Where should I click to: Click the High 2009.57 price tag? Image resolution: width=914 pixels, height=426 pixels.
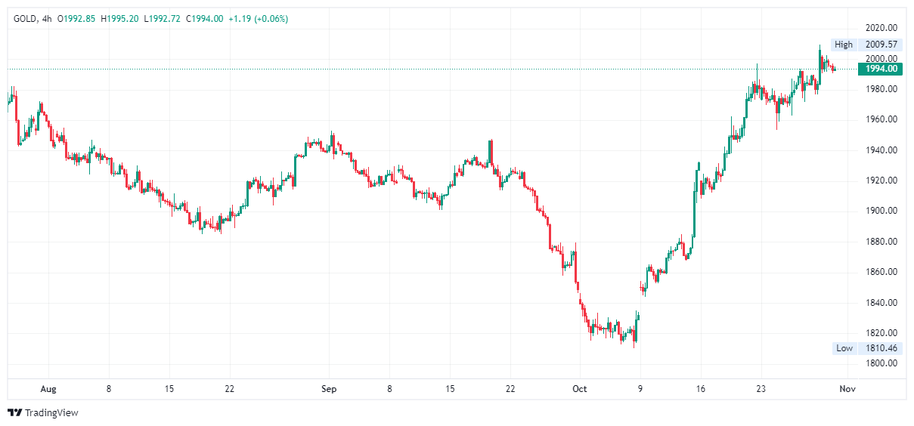(866, 45)
